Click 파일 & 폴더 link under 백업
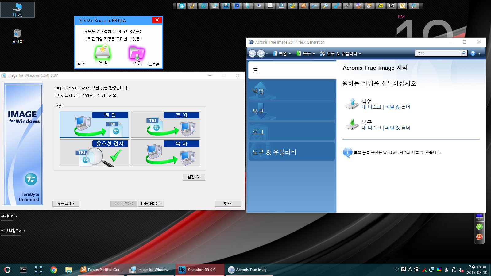 tap(397, 107)
